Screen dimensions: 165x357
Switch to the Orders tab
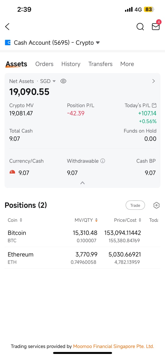pyautogui.click(x=44, y=64)
